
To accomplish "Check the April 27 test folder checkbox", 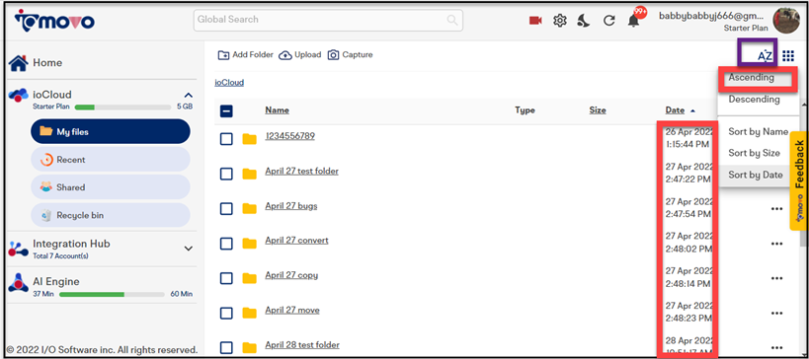I will click(x=226, y=175).
